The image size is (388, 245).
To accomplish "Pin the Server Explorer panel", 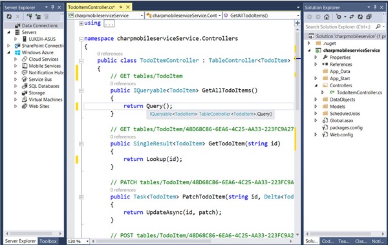I will point(52,7).
